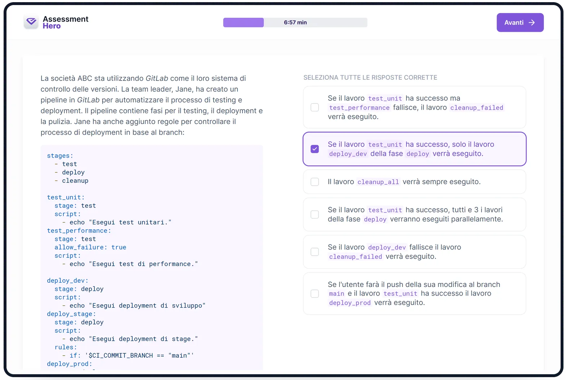Screen dimensions: 566x380
Task: Click the 'Assessment Hero' brand text
Action: click(65, 22)
